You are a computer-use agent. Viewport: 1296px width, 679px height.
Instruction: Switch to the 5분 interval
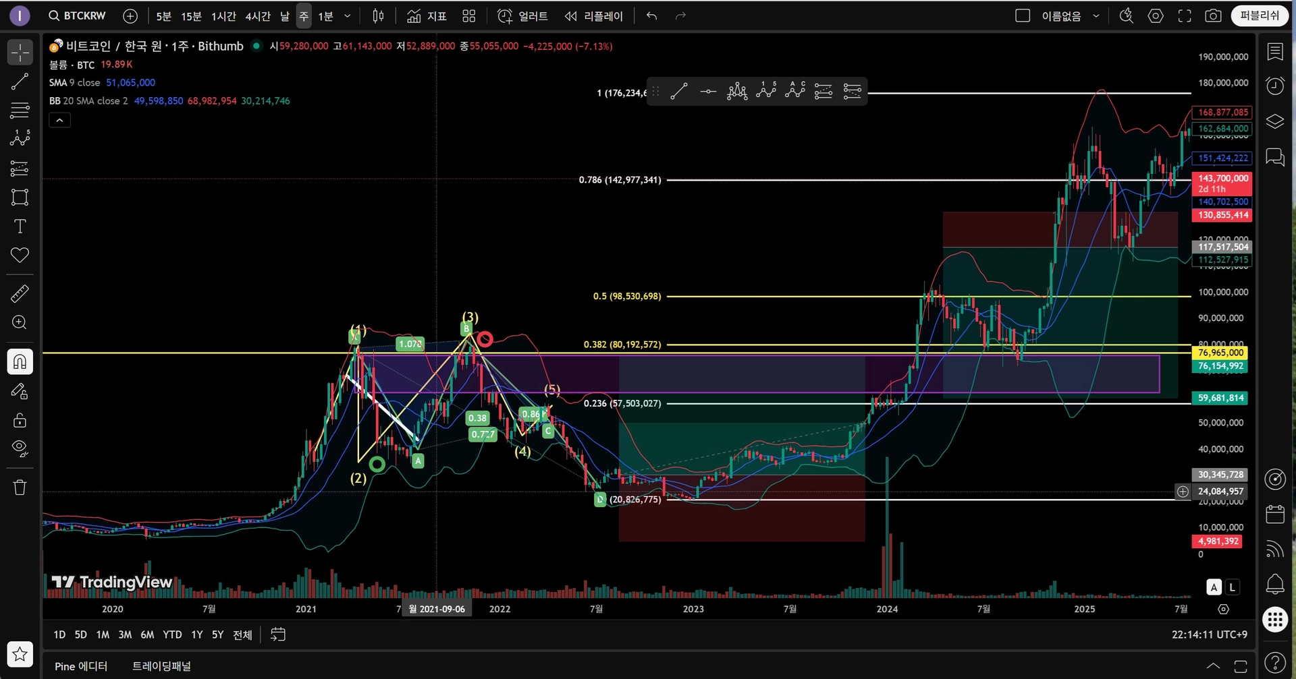[x=164, y=16]
